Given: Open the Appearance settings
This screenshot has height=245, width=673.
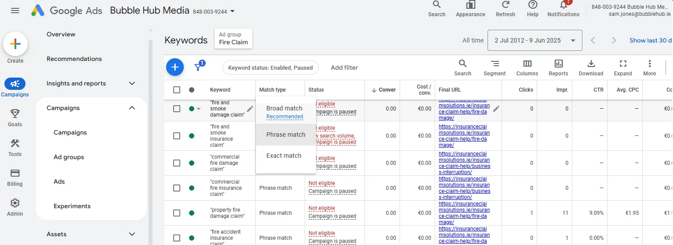Looking at the screenshot, I should [x=470, y=9].
